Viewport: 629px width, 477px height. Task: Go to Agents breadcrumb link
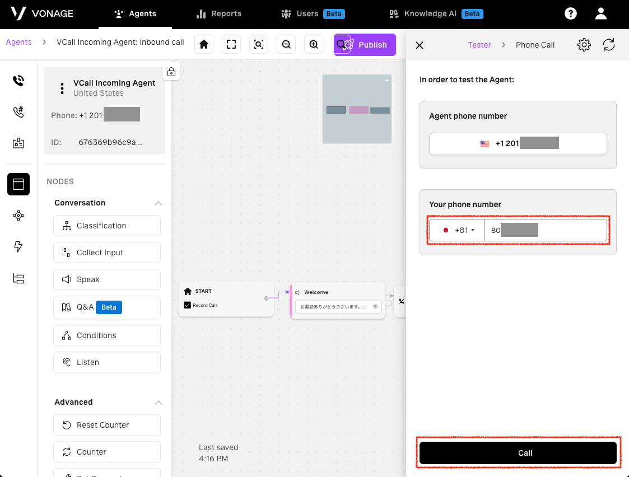19,42
